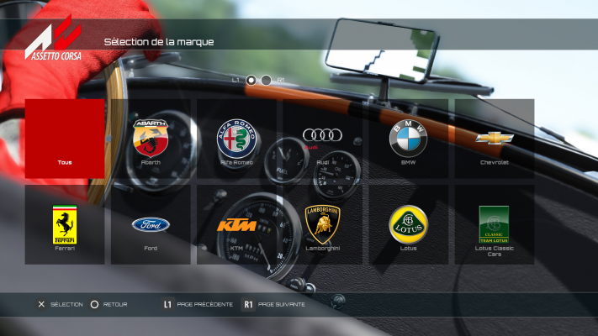The width and height of the screenshot is (598, 336).
Task: Select the Audi four-rings logo
Action: pos(322,135)
